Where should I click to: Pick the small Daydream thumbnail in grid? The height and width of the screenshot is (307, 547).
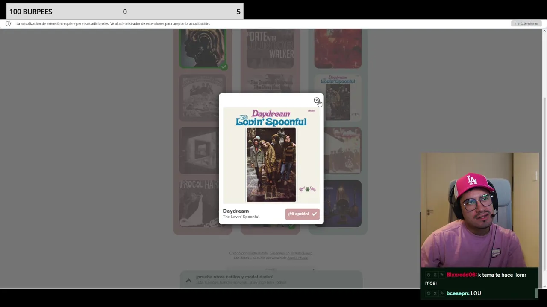coord(338,98)
